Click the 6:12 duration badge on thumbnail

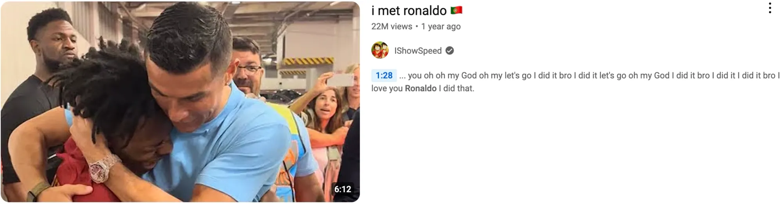point(343,189)
